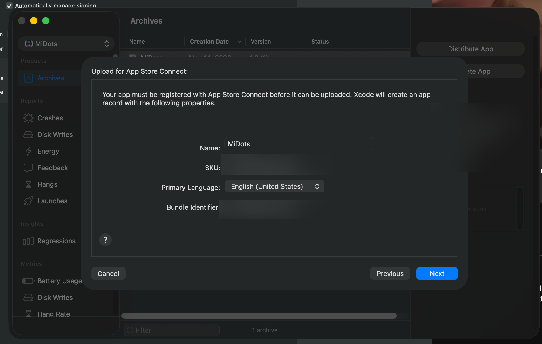
Task: Open Disk Writes under Reports
Action: (55, 134)
